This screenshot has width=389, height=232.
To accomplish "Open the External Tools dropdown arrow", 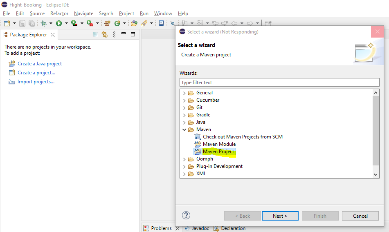I will coord(97,23).
